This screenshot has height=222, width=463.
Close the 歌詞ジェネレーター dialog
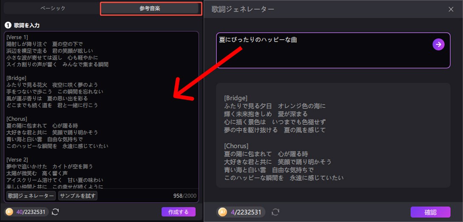click(451, 9)
